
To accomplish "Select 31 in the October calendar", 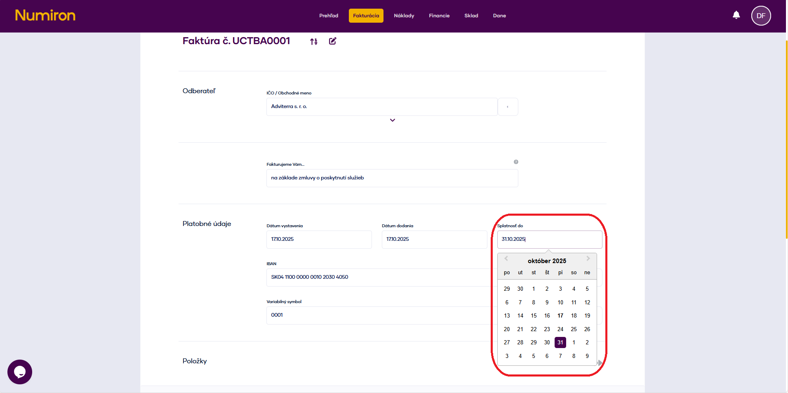I will (x=560, y=342).
